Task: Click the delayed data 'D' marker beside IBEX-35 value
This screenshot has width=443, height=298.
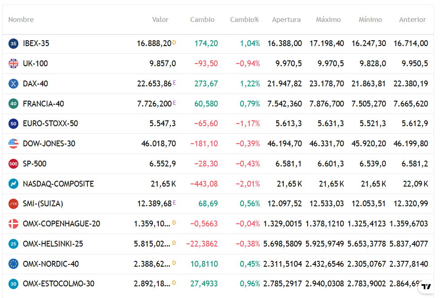Action: pos(174,43)
